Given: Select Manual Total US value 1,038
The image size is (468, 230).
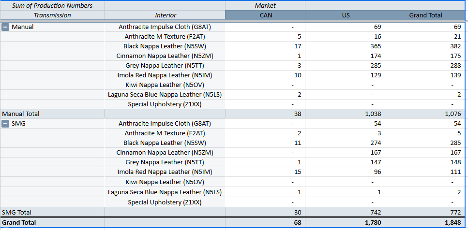Looking at the screenshot, I should coord(370,114).
